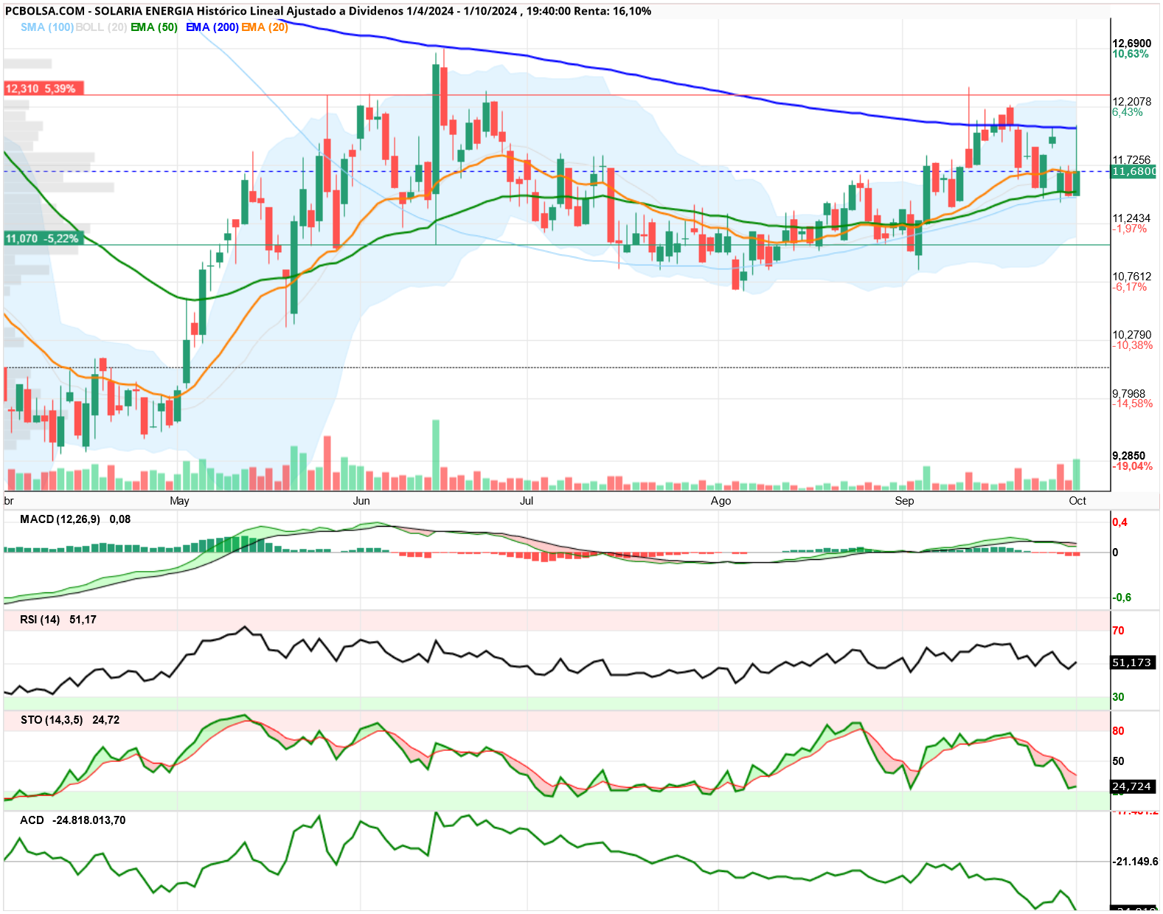This screenshot has height=914, width=1163.
Task: Click the EMA (200) legend label
Action: pos(212,27)
